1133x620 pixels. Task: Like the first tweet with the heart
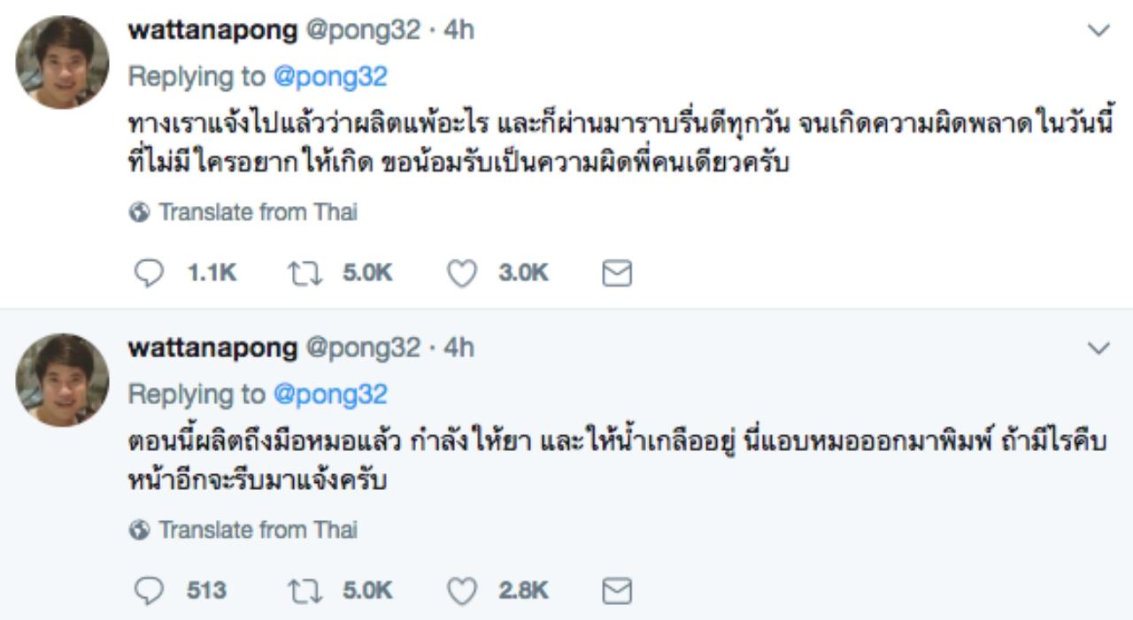(461, 274)
